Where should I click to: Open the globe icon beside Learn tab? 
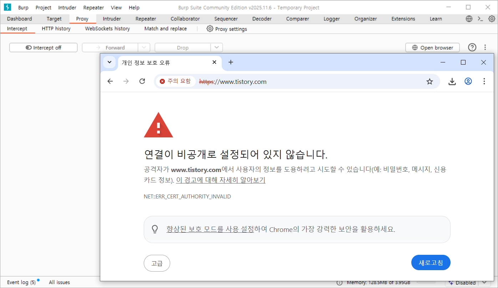469,19
